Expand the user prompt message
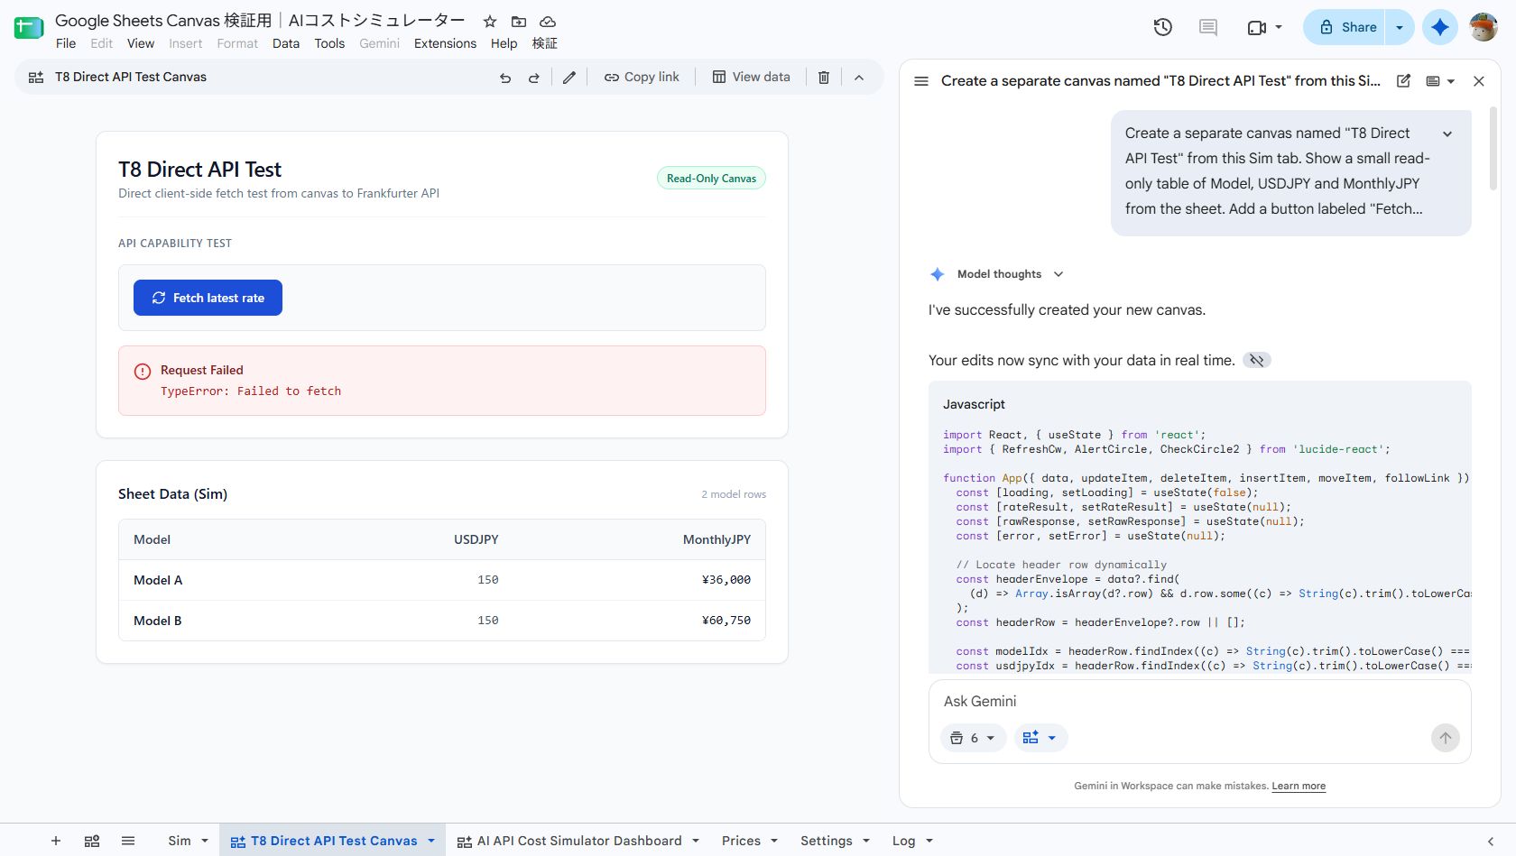 click(1447, 133)
